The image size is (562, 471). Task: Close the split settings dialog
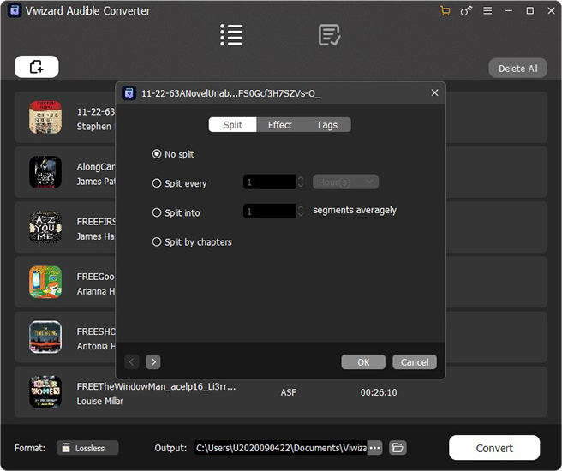click(434, 92)
